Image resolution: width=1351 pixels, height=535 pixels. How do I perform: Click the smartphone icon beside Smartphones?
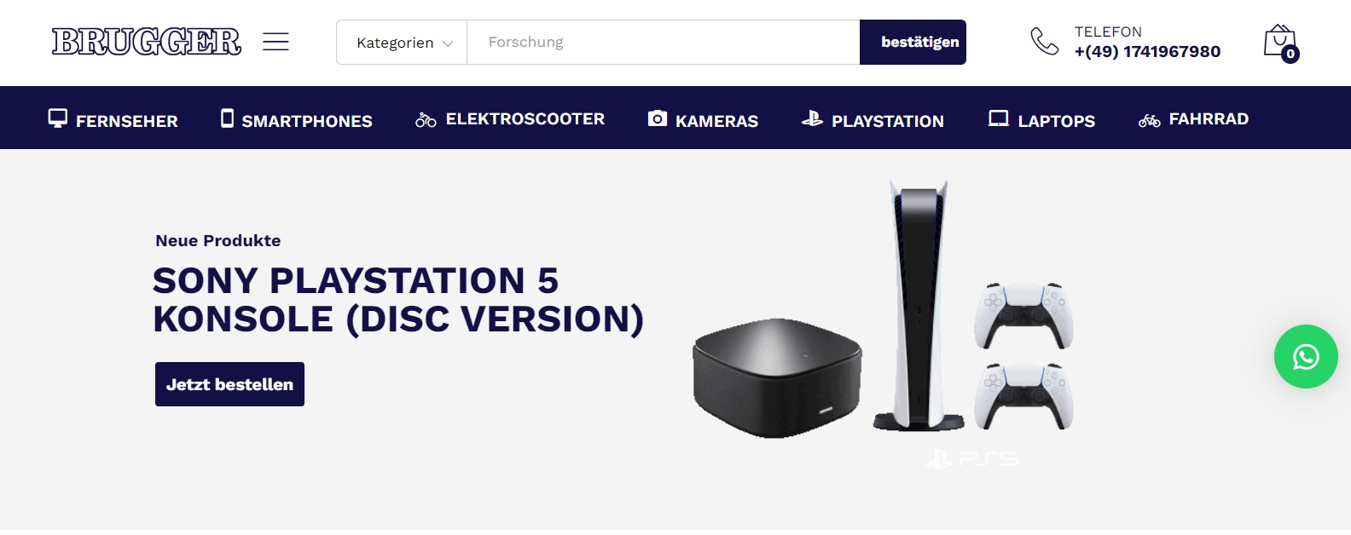coord(227,118)
